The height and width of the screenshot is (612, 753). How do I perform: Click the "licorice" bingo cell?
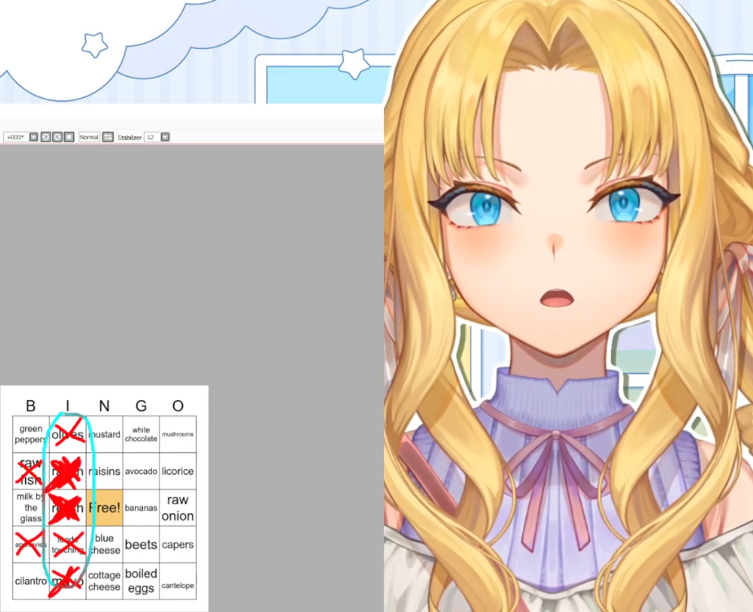pyautogui.click(x=178, y=471)
